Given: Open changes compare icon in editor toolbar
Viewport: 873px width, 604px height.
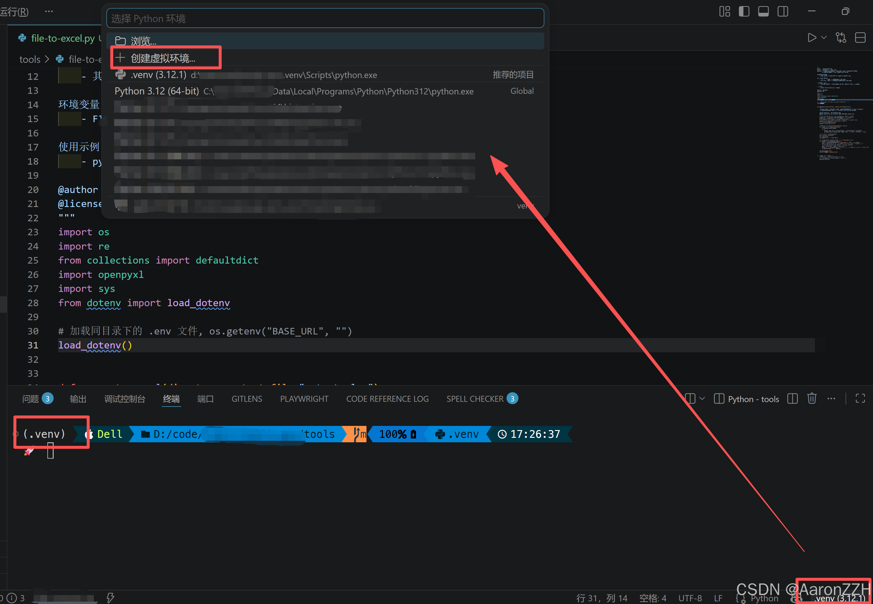Looking at the screenshot, I should [841, 38].
